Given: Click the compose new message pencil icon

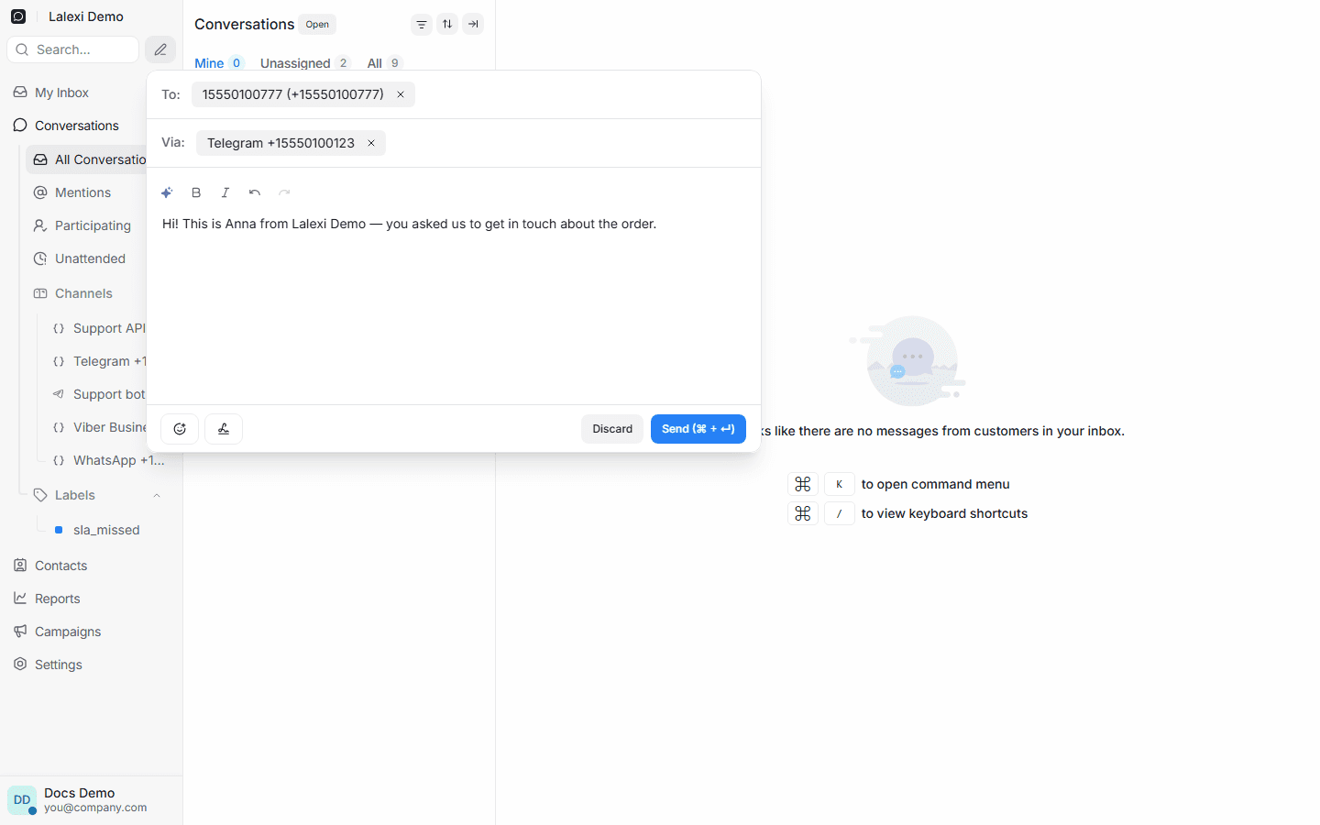Looking at the screenshot, I should pos(160,49).
